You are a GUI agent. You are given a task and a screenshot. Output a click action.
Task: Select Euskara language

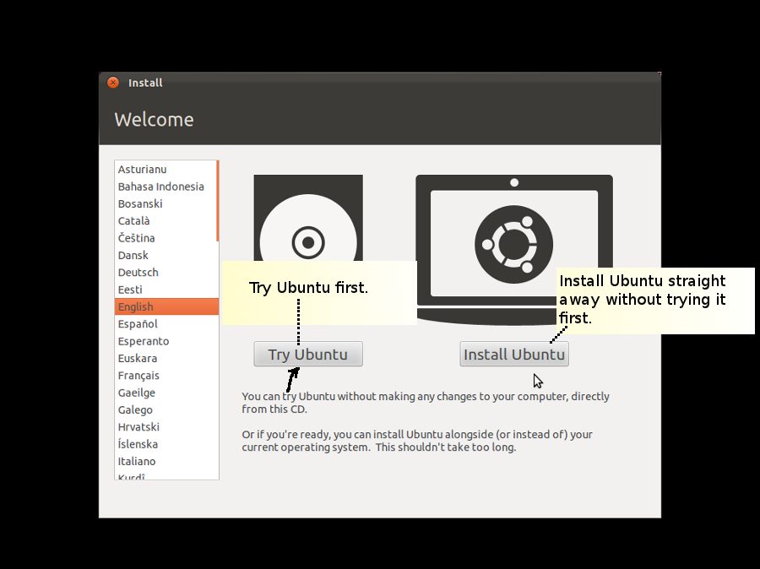[166, 358]
